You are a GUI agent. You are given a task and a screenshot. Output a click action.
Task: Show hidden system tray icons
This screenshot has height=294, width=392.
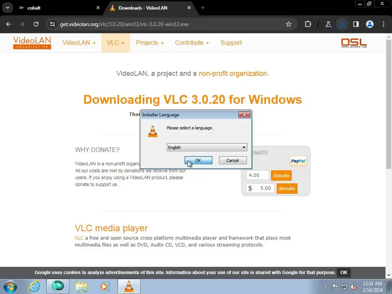tap(325, 287)
